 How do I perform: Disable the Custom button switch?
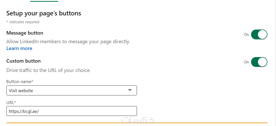[259, 62]
